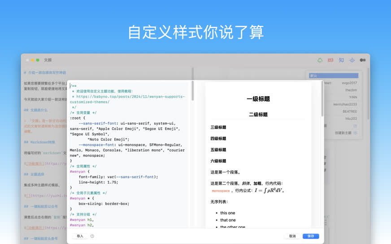Screen dimensions: 391x244
Task: Click the small icon above 创建新主题
Action: pos(355,126)
